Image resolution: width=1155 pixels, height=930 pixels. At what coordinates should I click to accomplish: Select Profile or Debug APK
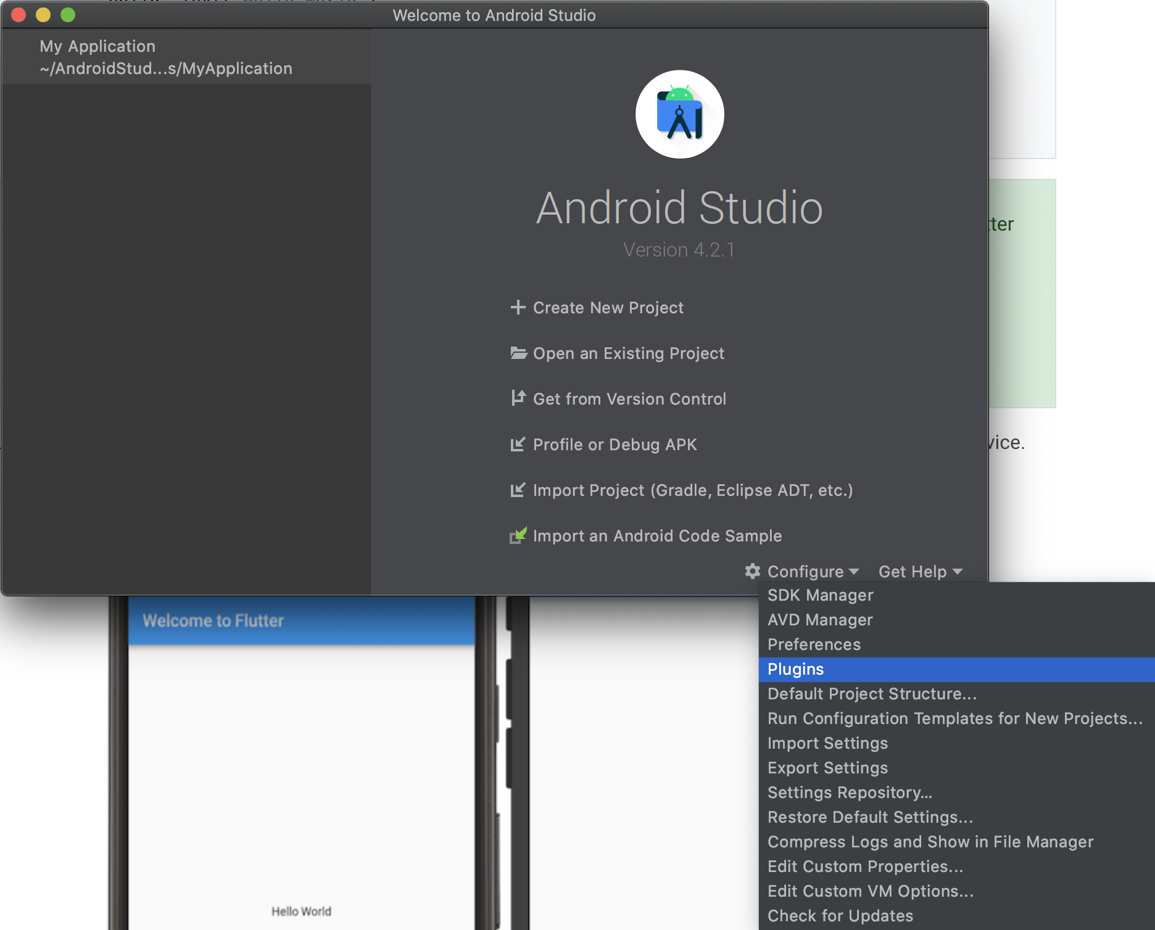coord(615,445)
